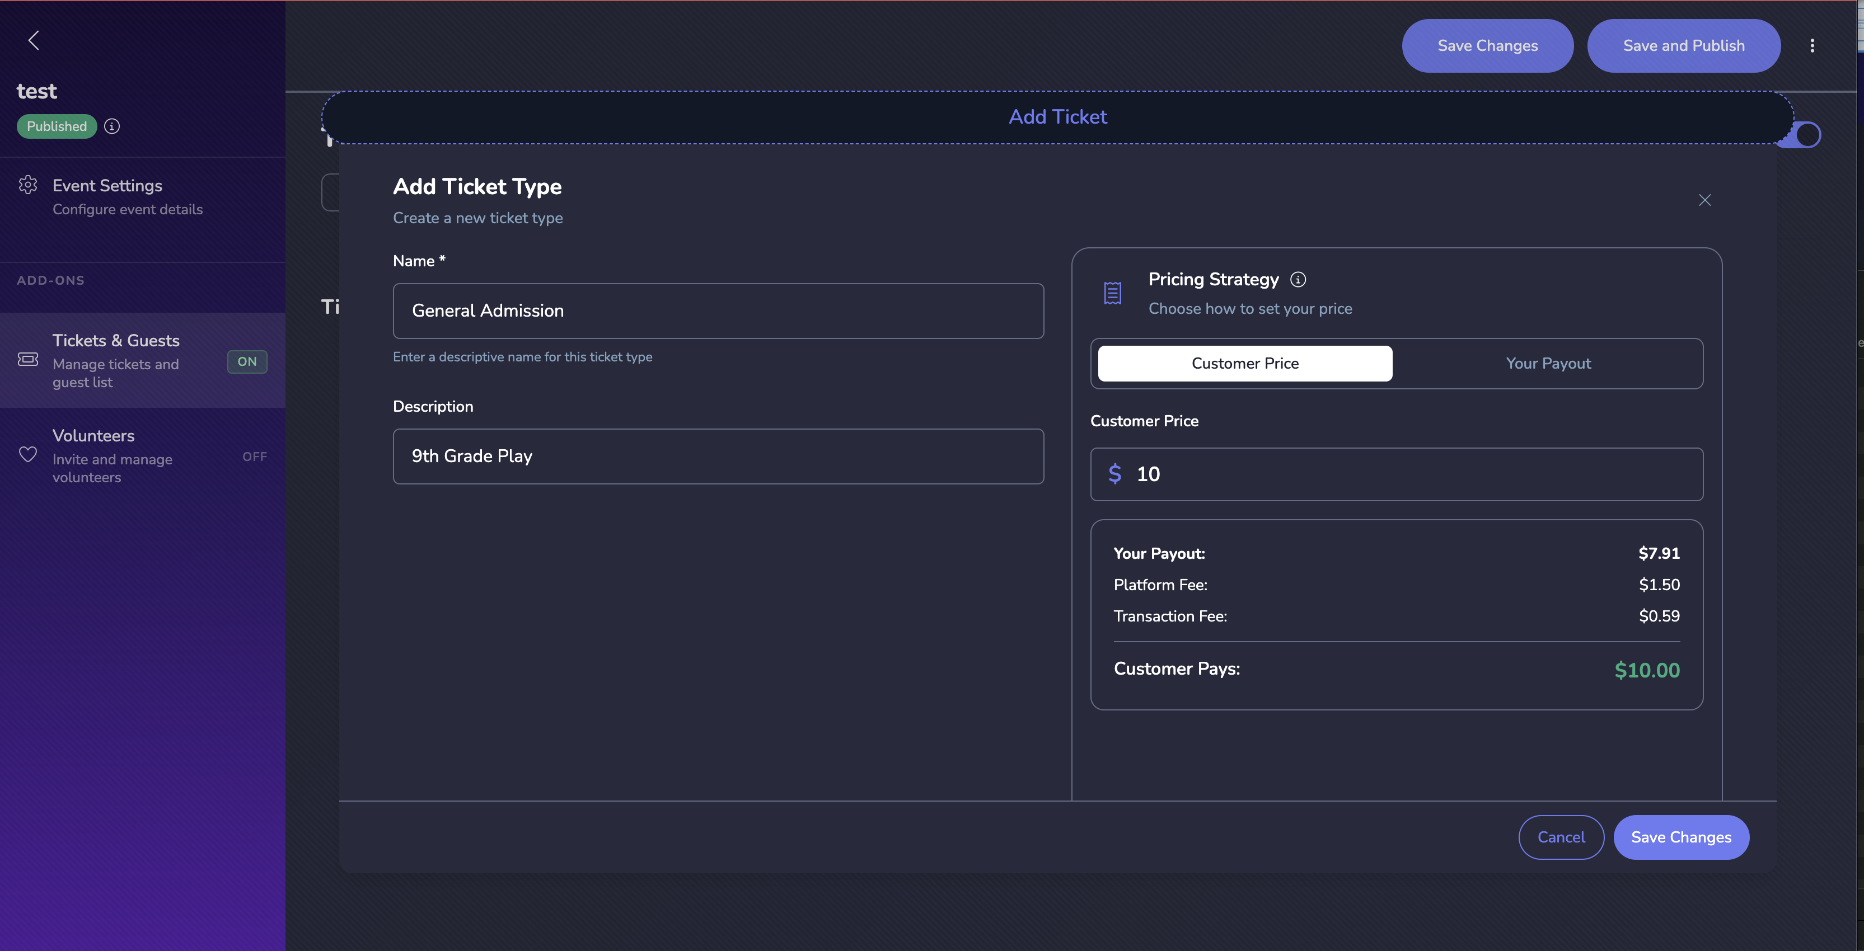The width and height of the screenshot is (1864, 951).
Task: Click the back arrow in sidebar
Action: point(33,40)
